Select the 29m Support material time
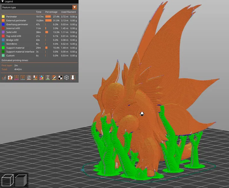 [x=39, y=48]
